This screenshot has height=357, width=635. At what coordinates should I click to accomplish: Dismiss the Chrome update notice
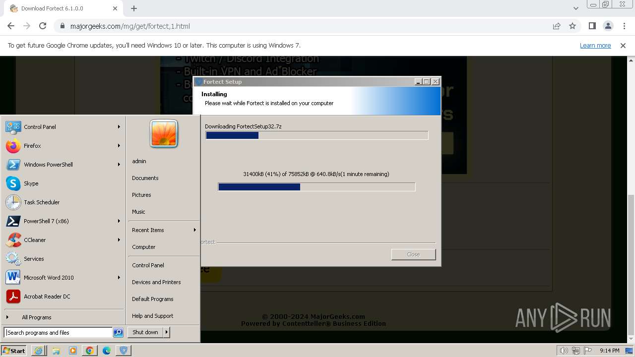(623, 45)
